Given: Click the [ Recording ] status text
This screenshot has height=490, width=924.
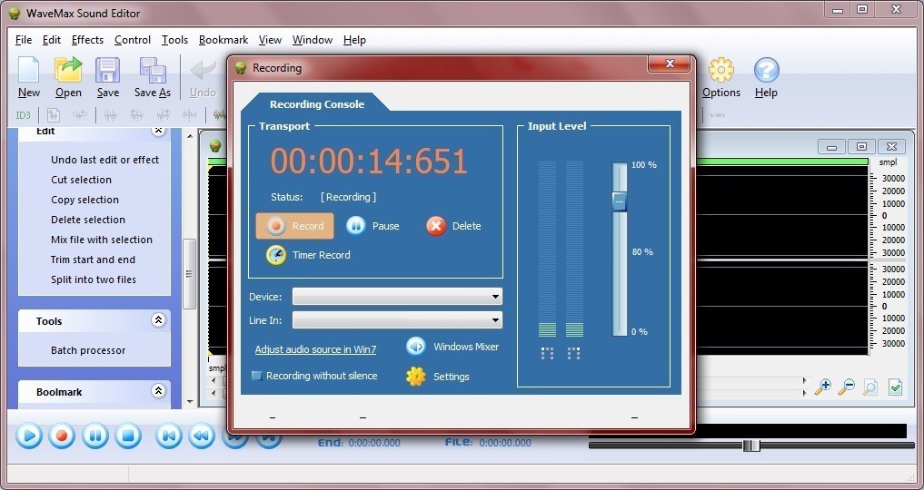Looking at the screenshot, I should 348,197.
